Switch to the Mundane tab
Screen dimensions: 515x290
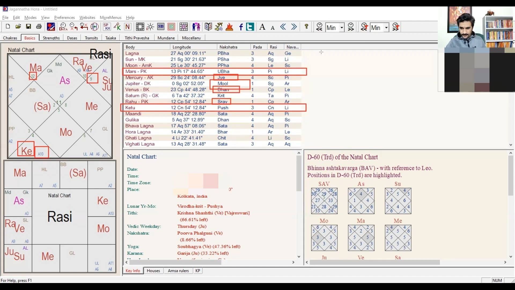tap(166, 38)
